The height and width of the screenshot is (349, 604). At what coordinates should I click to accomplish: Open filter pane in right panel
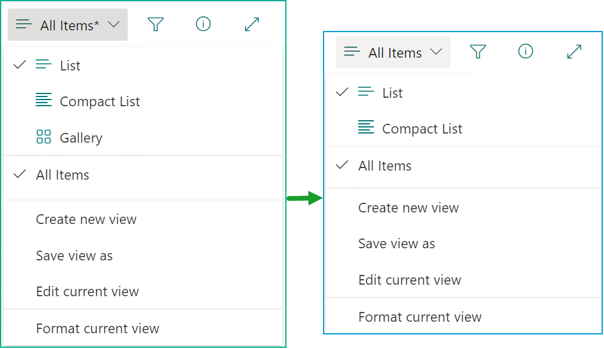(477, 52)
